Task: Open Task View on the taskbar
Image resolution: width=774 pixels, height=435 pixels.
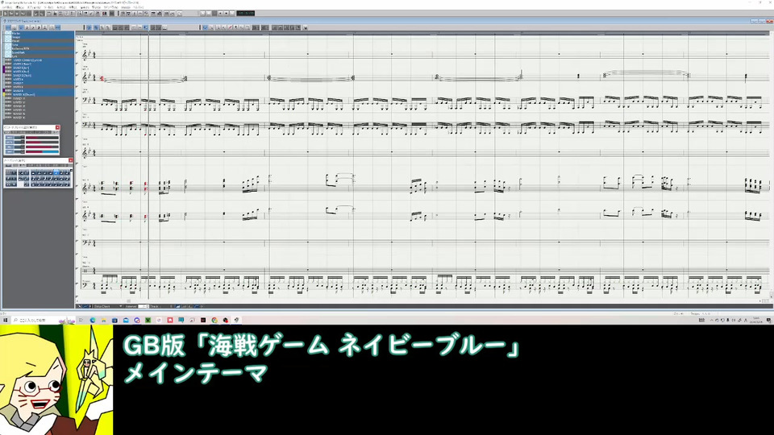Action: pyautogui.click(x=81, y=320)
